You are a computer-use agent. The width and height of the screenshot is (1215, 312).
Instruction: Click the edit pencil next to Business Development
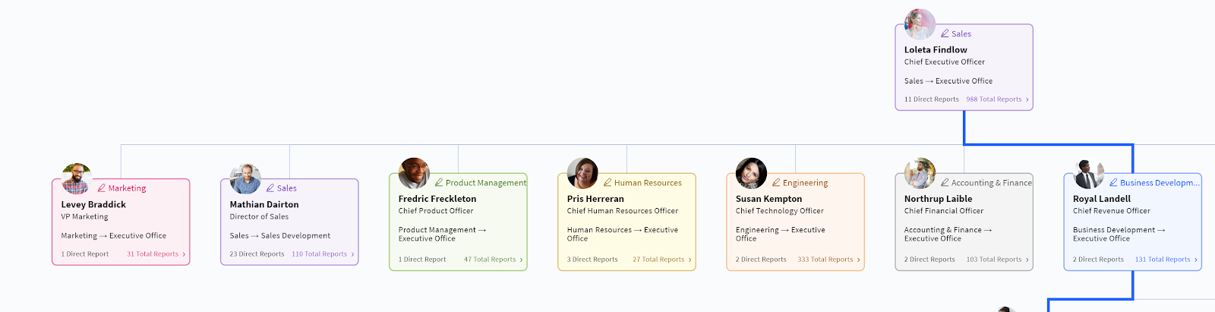pos(1113,183)
